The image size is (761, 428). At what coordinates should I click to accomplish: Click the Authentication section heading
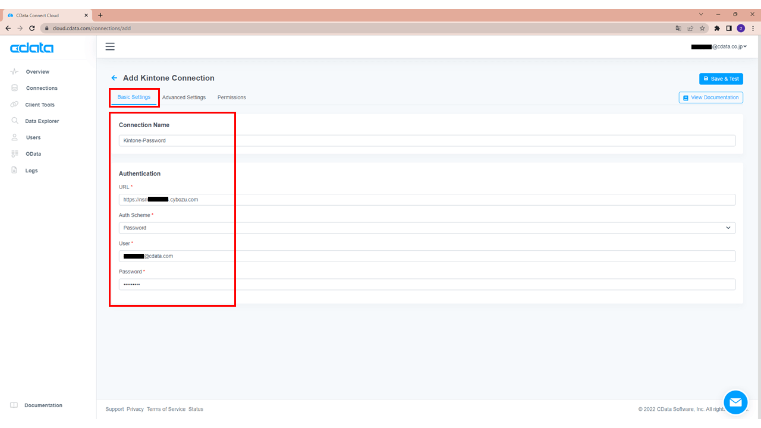click(x=140, y=174)
